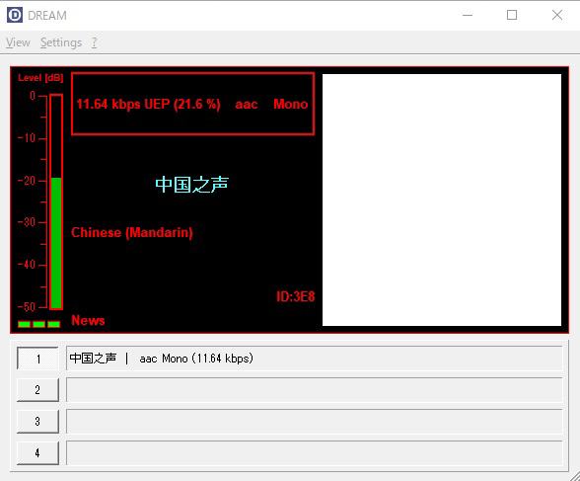Maximize the DREAM window

pos(512,15)
